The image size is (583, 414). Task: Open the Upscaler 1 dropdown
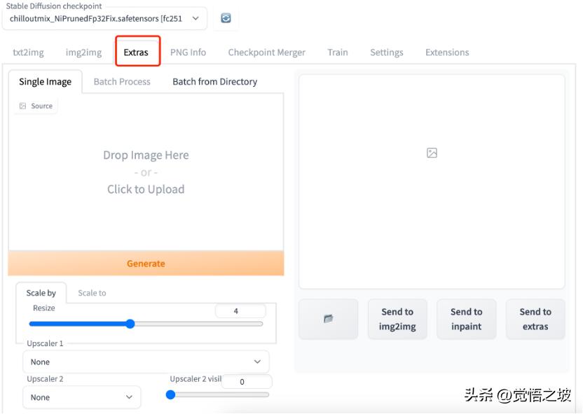pyautogui.click(x=146, y=362)
